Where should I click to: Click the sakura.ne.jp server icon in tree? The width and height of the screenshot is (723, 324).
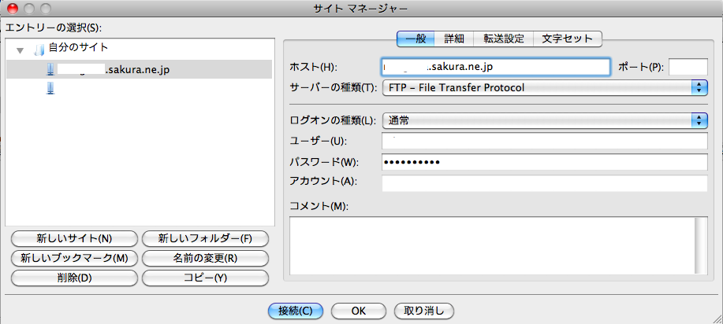50,69
